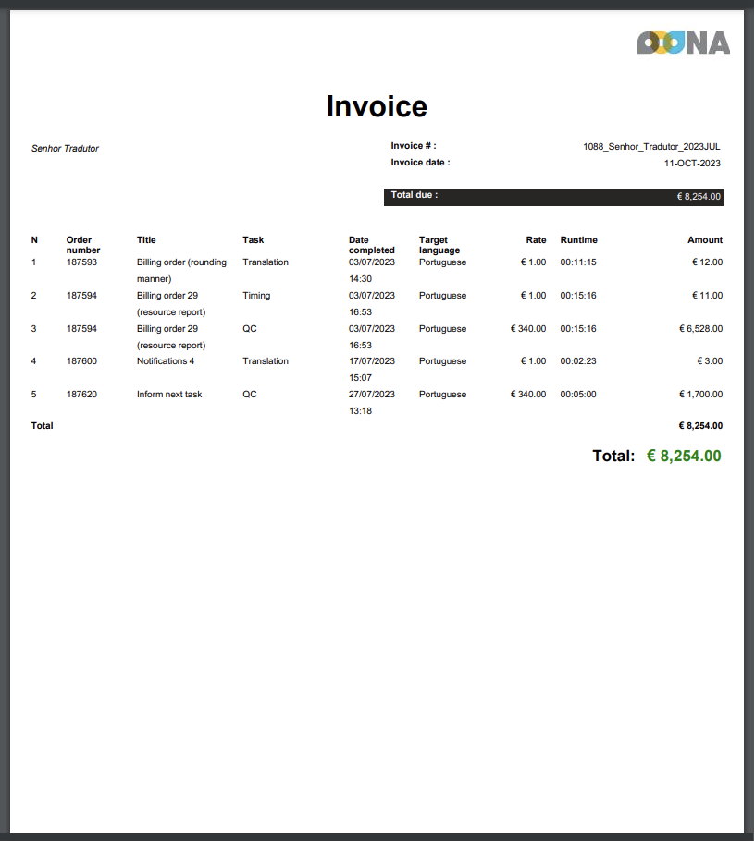The height and width of the screenshot is (841, 755).
Task: Click the Billing order (rounding manner) title
Action: pyautogui.click(x=181, y=270)
